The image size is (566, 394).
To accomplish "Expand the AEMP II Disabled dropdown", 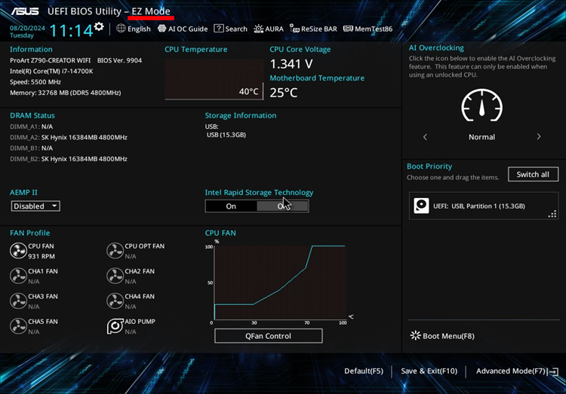I will pyautogui.click(x=35, y=206).
